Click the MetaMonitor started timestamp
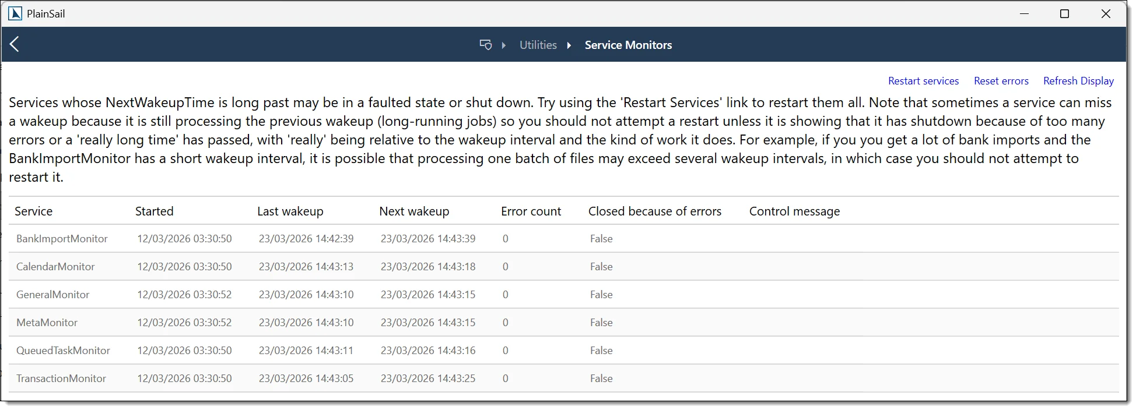Image resolution: width=1136 pixels, height=410 pixels. [184, 323]
